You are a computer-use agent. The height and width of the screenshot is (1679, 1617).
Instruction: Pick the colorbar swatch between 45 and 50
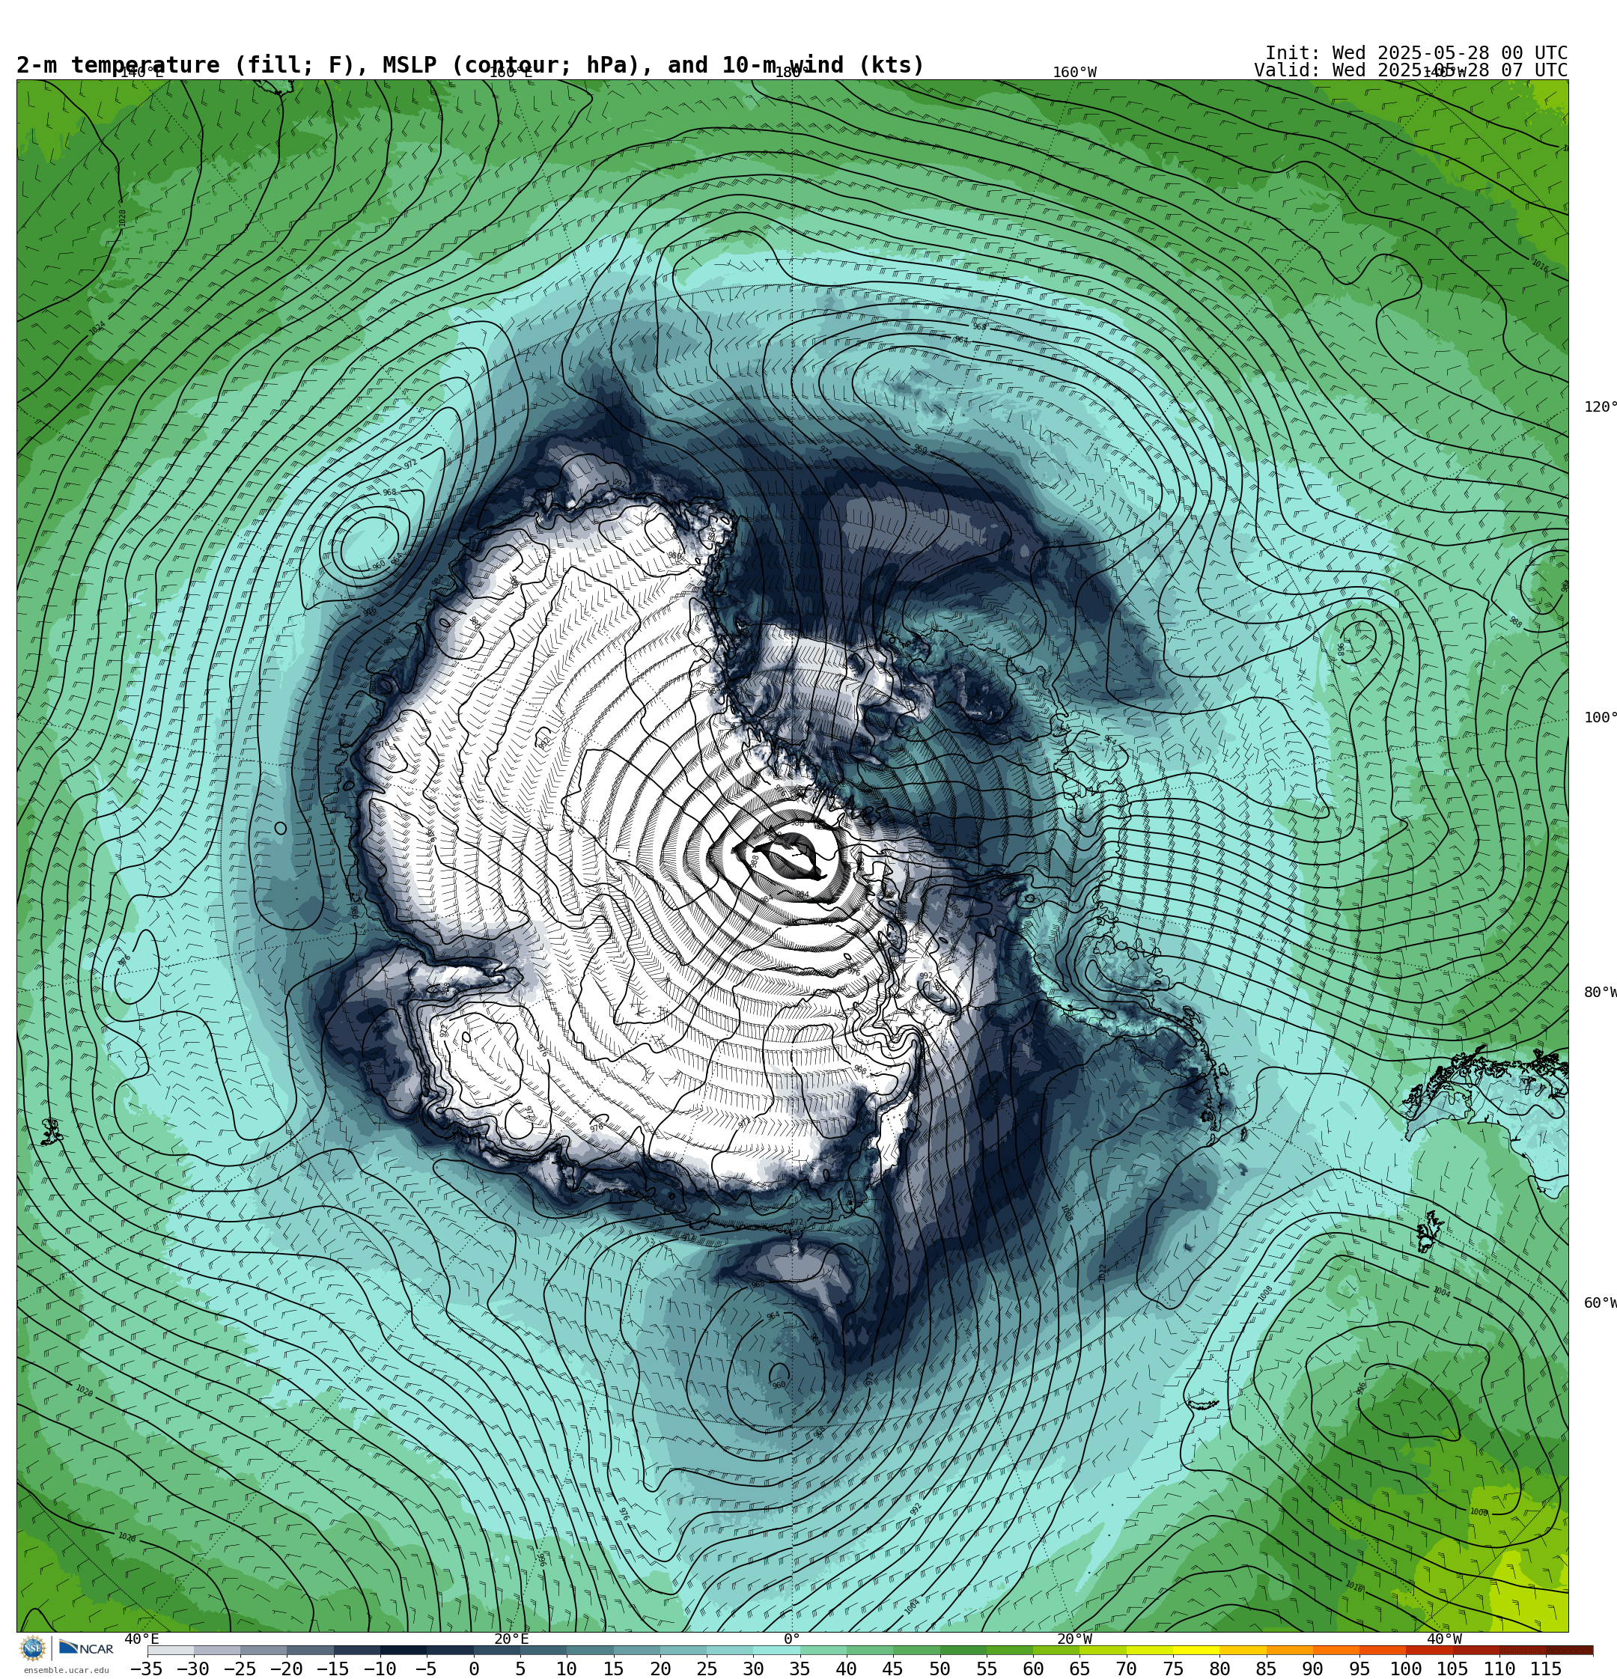917,1650
